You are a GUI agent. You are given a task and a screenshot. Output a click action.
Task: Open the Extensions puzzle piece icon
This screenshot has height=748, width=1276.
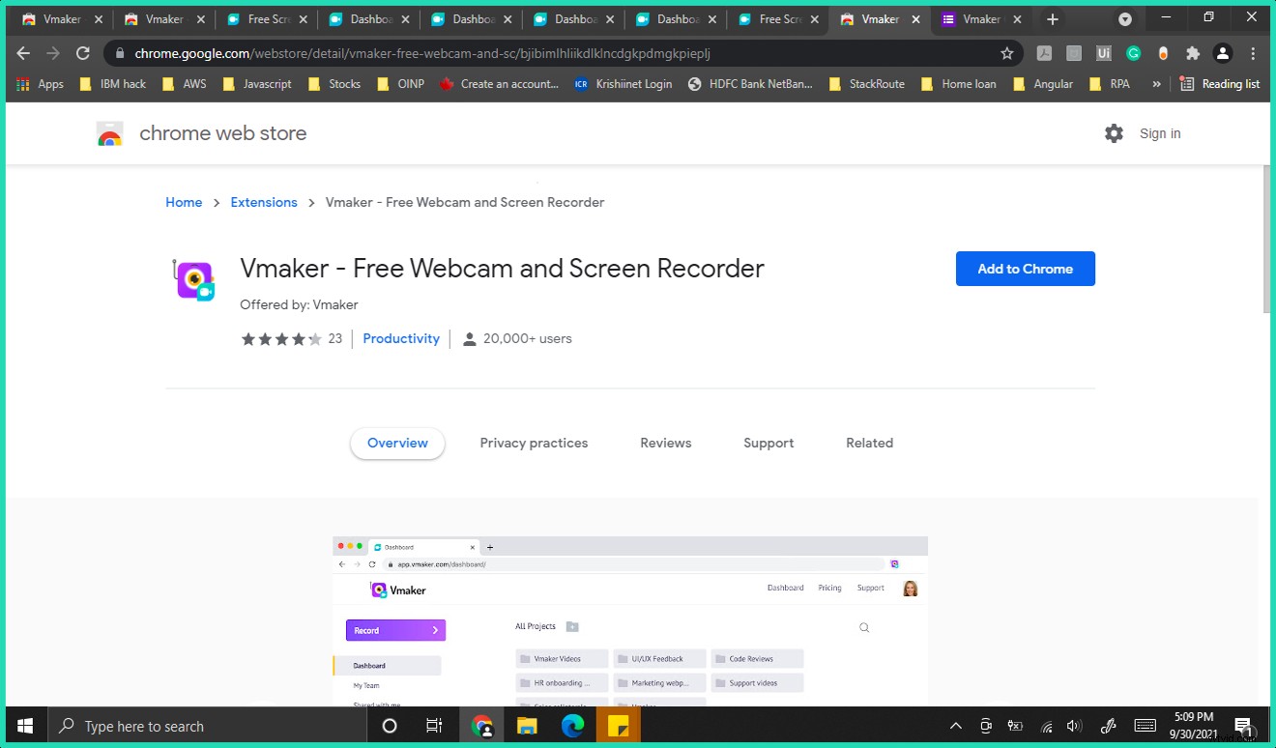click(1193, 53)
